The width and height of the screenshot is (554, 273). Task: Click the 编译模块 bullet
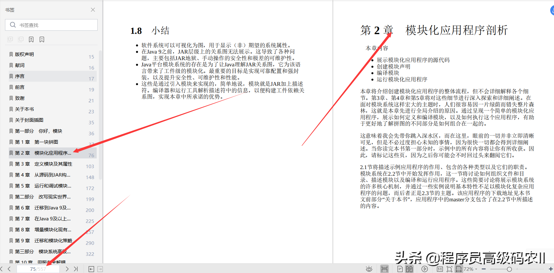pos(388,73)
